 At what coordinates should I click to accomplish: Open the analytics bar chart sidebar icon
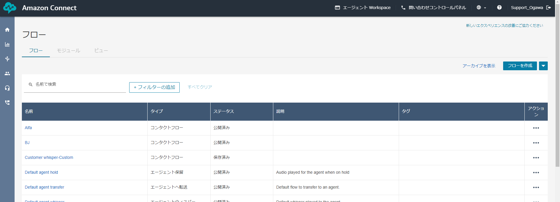[7, 44]
